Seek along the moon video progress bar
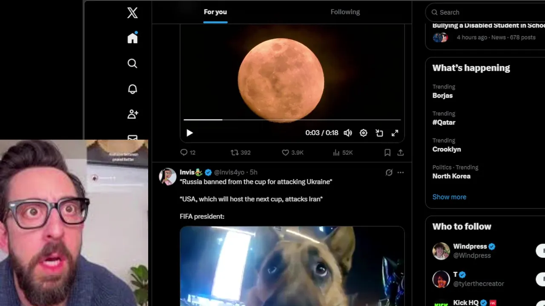This screenshot has height=306, width=545. (x=292, y=120)
